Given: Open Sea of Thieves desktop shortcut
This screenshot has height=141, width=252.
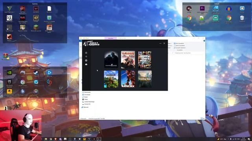Looking at the screenshot, I should 9,28.
